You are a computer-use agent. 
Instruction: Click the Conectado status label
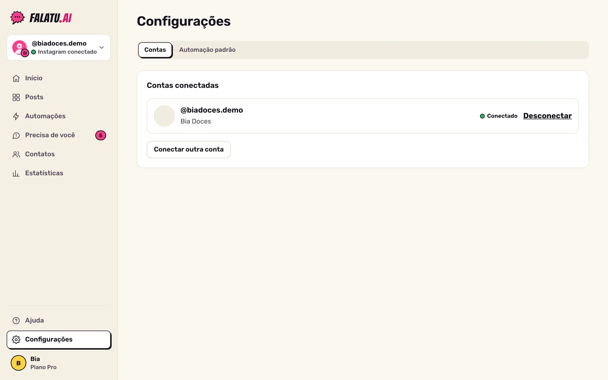pyautogui.click(x=502, y=116)
